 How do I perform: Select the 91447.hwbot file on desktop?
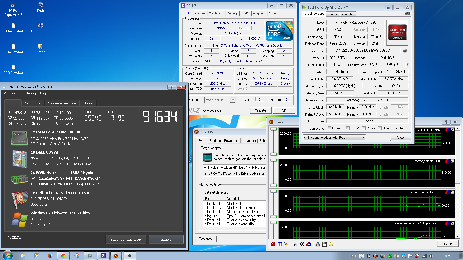(13, 28)
